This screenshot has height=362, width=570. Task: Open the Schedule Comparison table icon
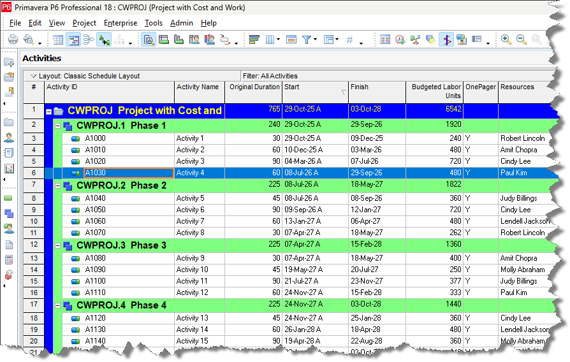[384, 40]
